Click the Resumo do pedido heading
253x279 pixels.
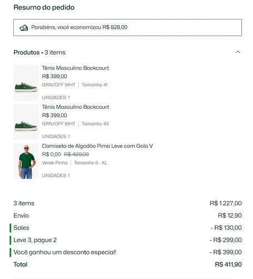(44, 7)
